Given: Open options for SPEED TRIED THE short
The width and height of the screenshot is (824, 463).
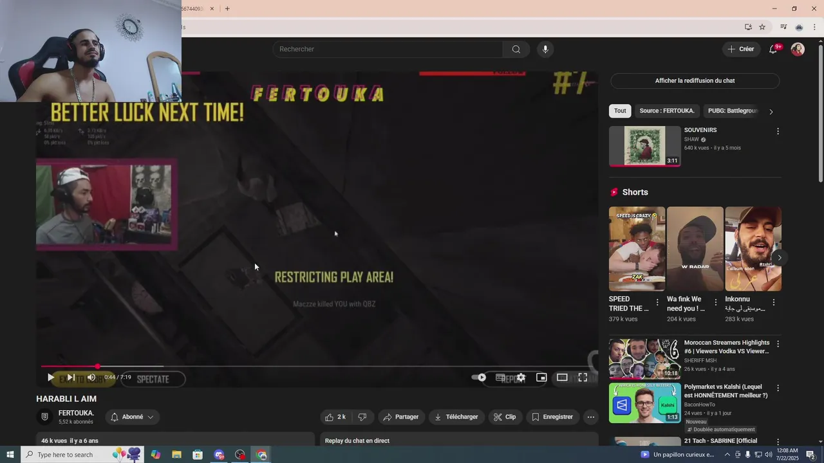Looking at the screenshot, I should point(657,302).
